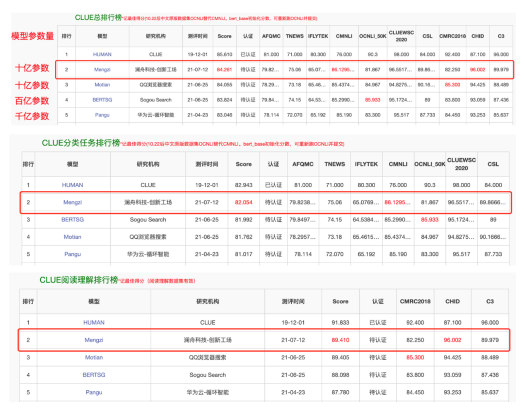Select the HUMAN reading score 91.833
Image resolution: width=525 pixels, height=417 pixels.
(x=340, y=322)
